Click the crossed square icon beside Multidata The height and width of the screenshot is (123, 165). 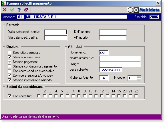pos(136,10)
